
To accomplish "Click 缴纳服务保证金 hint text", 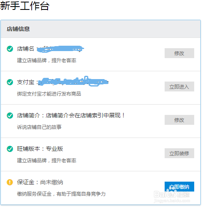I will click(34, 194).
